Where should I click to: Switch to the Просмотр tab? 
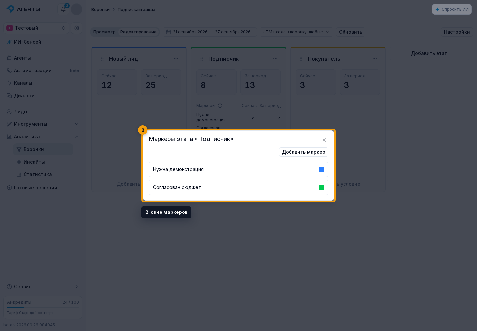click(104, 32)
